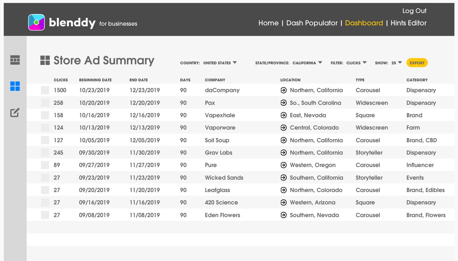Open location arrow for 420 Science row
Viewport: 458px width, 261px height.
[283, 203]
